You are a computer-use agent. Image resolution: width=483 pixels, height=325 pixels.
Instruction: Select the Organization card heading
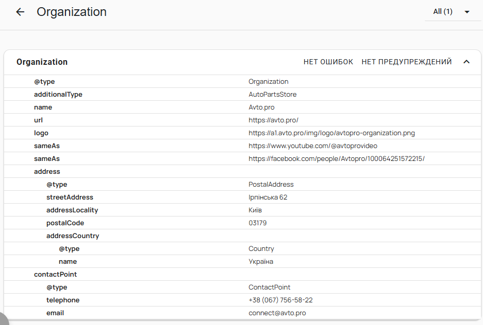42,62
